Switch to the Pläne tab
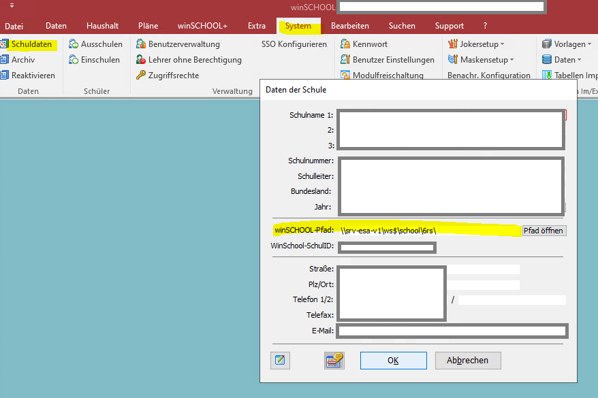This screenshot has height=398, width=598. [x=148, y=26]
